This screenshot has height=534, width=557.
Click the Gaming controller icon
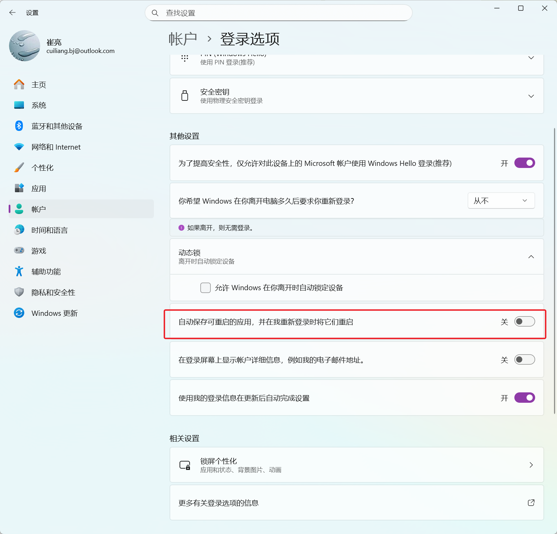(x=19, y=250)
